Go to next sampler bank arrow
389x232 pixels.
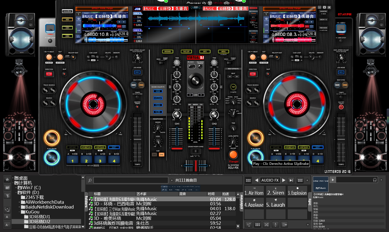(284, 180)
